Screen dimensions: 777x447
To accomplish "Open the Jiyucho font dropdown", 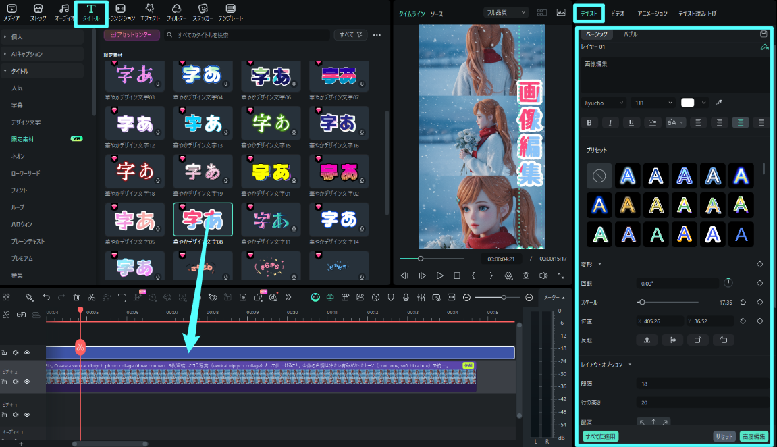I will [604, 103].
